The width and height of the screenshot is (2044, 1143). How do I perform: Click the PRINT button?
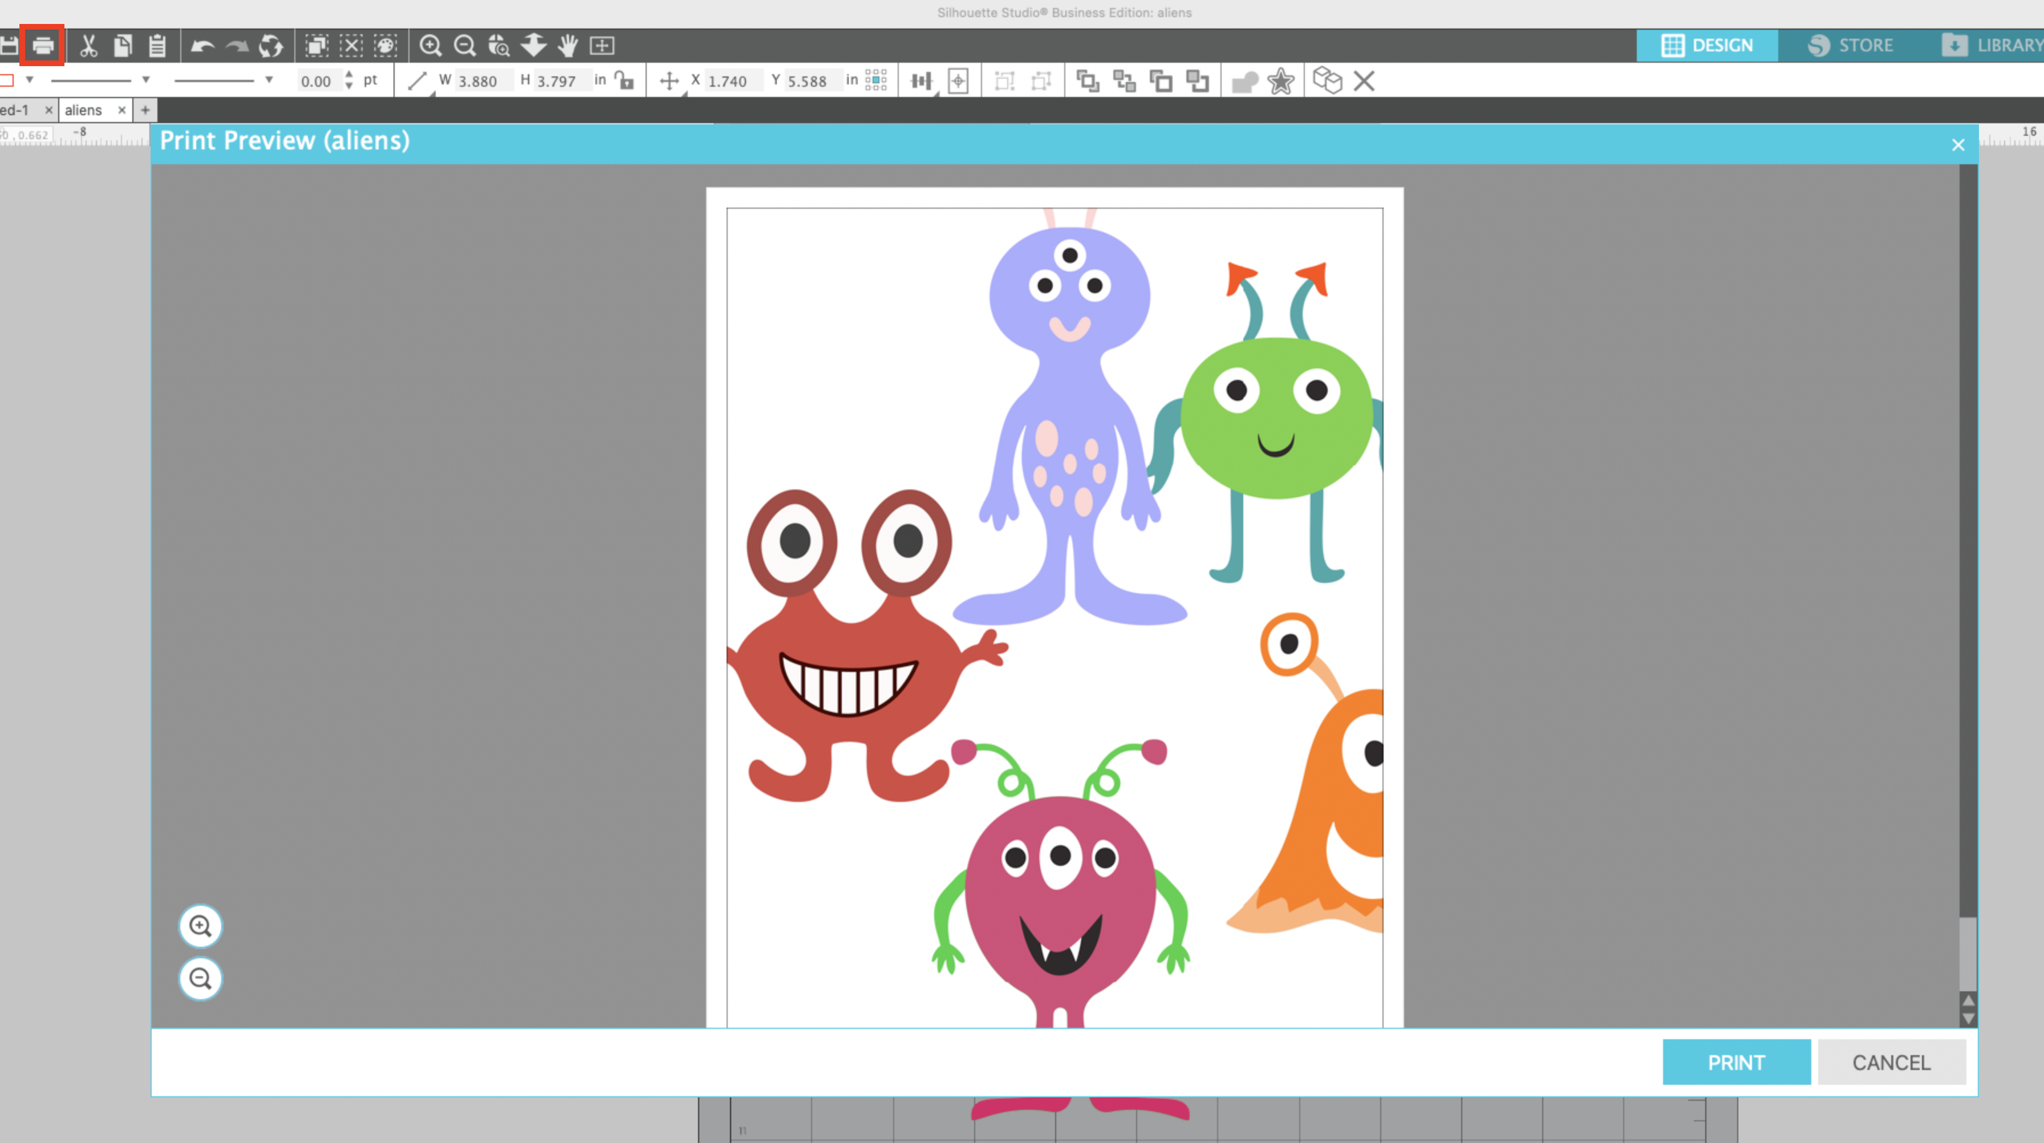[1736, 1062]
